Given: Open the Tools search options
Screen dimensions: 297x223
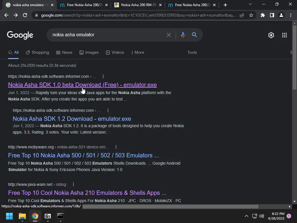Looking at the screenshot, I should click(192, 53).
